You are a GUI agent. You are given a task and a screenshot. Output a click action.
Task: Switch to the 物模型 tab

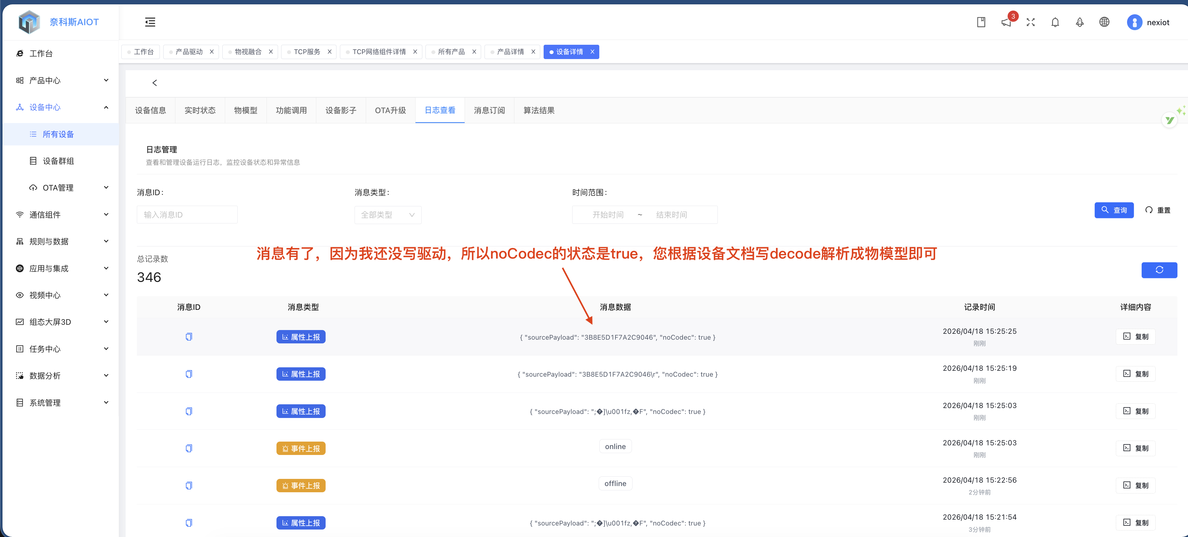coord(245,111)
